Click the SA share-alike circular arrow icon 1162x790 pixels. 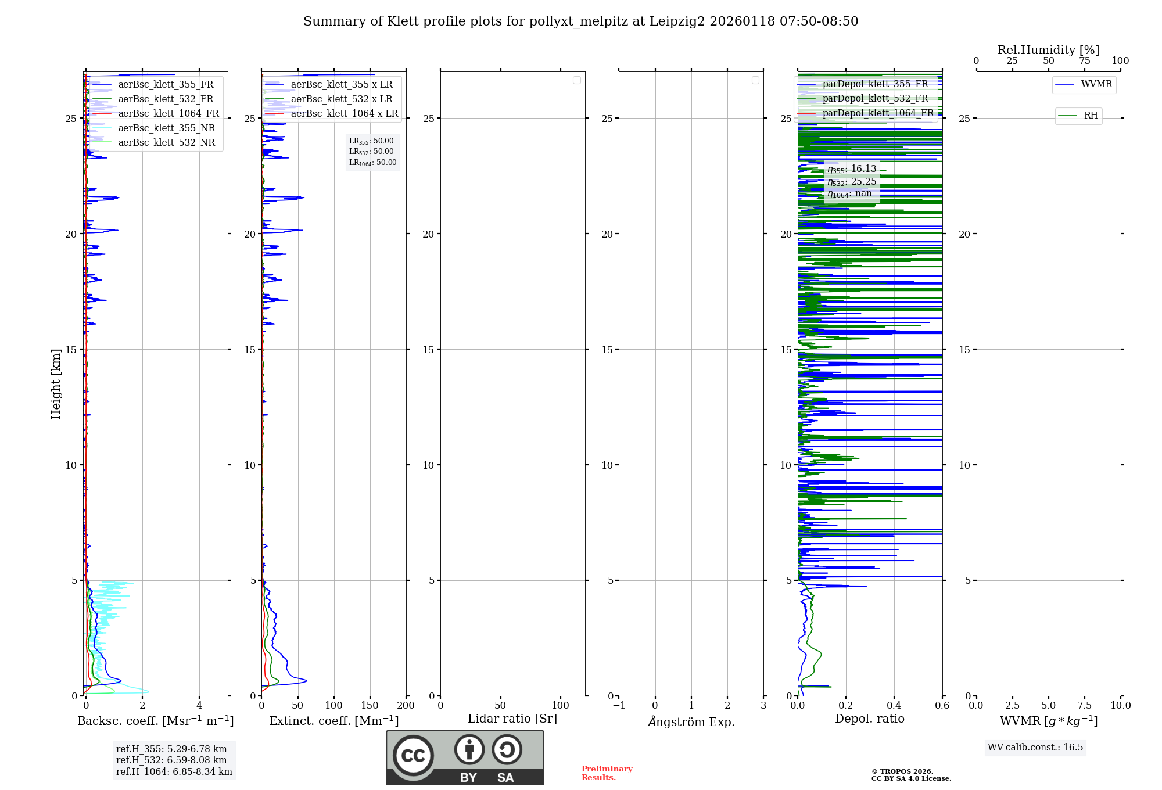coord(507,749)
